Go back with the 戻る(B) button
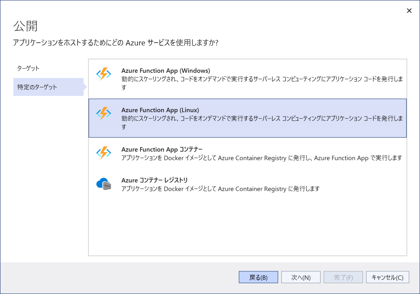 258,277
